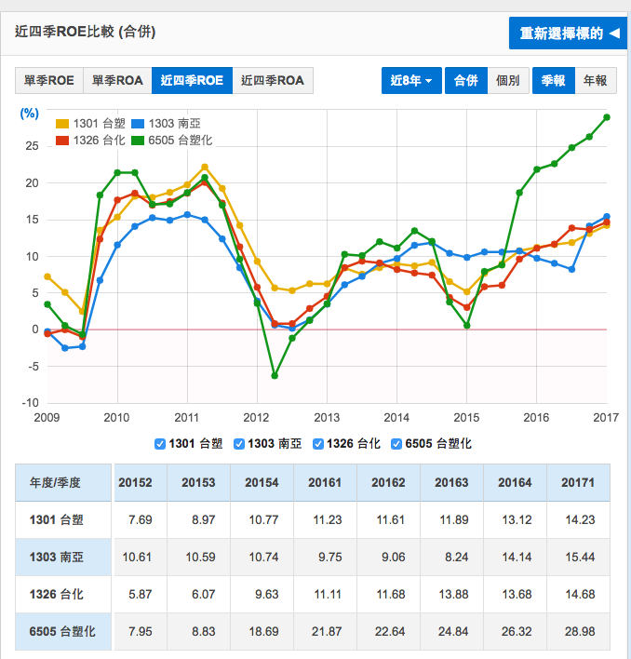This screenshot has height=659, width=631.
Task: Select 季報 quarterly view
Action: point(554,81)
